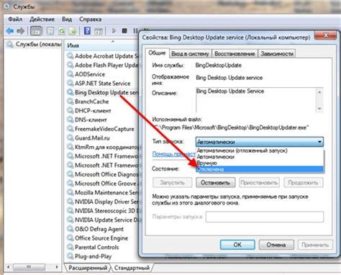This screenshot has height=275, width=341.
Task: Click the startup options help link
Action: (x=174, y=154)
